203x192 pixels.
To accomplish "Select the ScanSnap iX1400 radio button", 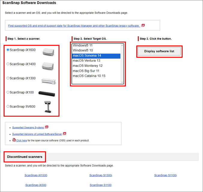I will point(8,64).
